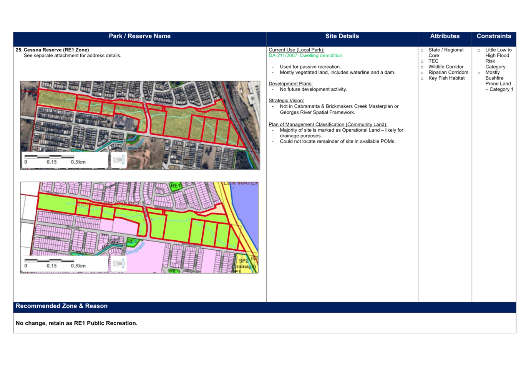Select the 1:500 scale box on aerial map
The width and height of the screenshot is (531, 375).
(x=118, y=160)
